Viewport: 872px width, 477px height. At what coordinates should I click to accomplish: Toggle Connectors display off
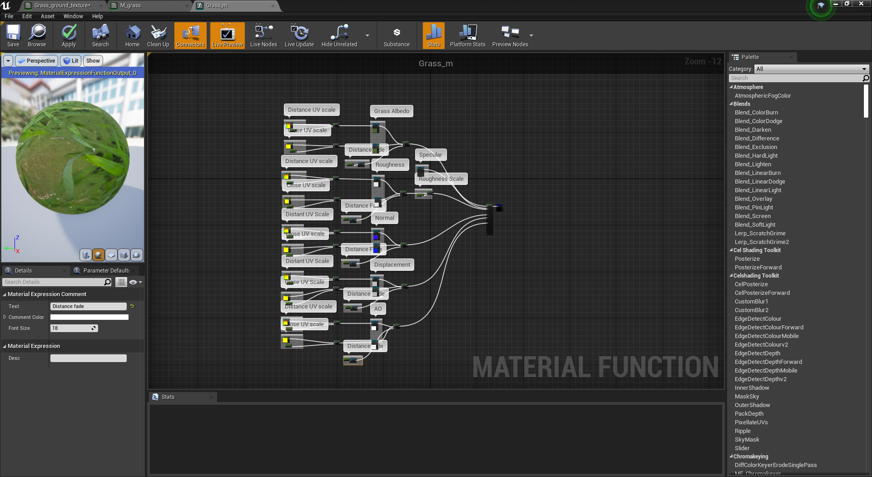pos(190,35)
